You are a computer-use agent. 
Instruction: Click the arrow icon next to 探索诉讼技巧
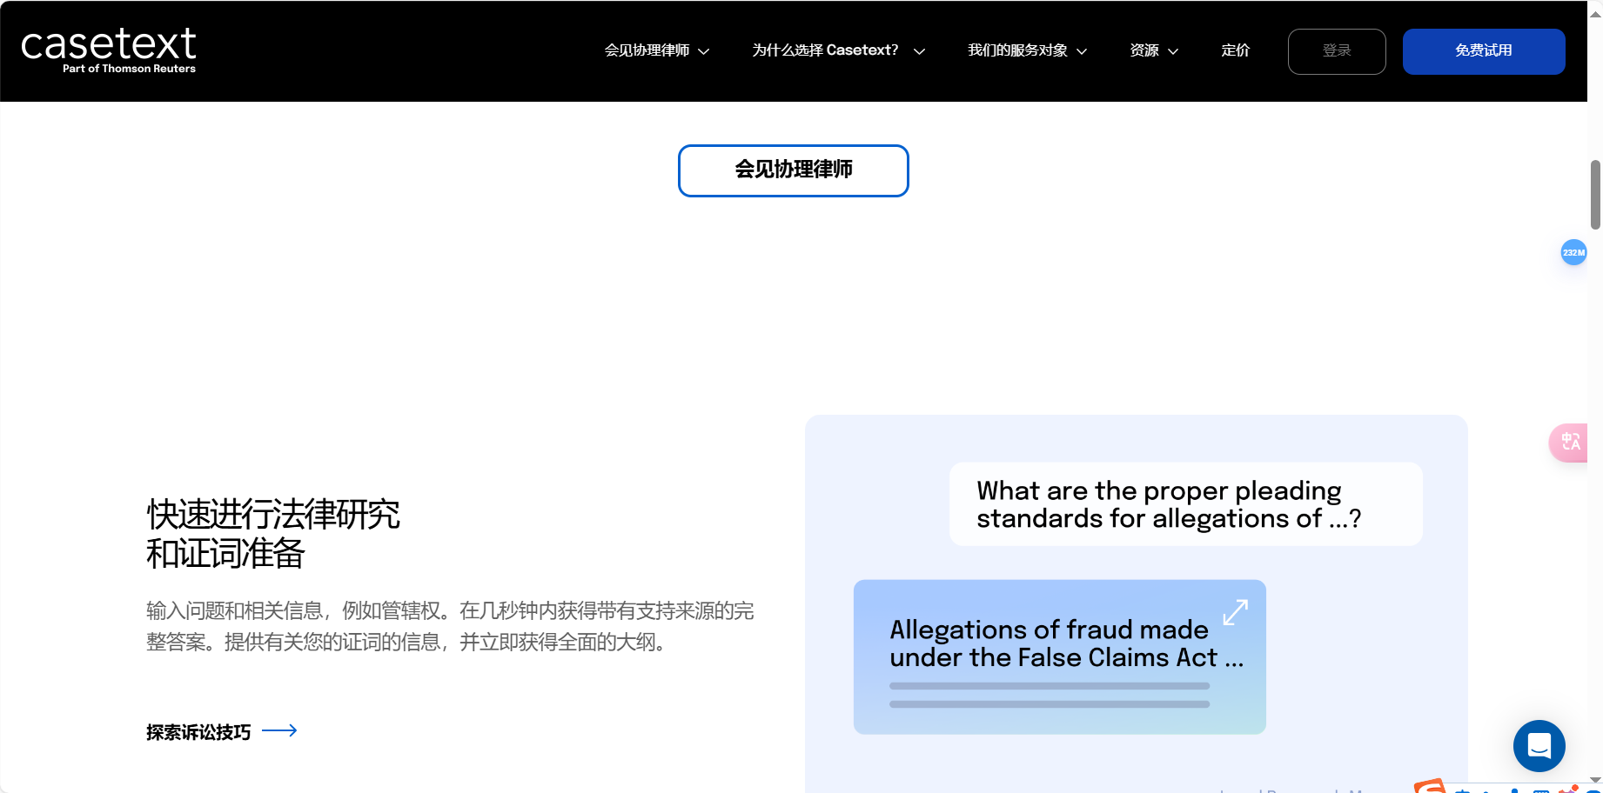coord(280,730)
